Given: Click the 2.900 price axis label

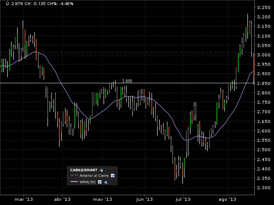Looking at the screenshot, I should pyautogui.click(x=264, y=74).
